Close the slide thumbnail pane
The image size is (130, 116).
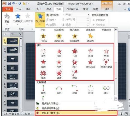click(20, 34)
